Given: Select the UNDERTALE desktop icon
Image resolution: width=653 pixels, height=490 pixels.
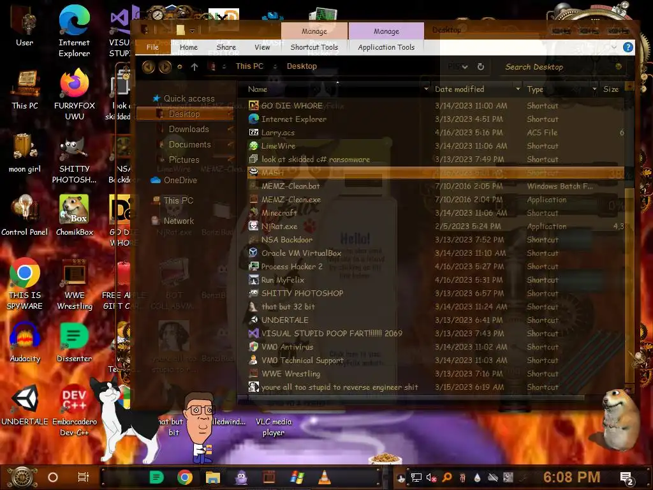Looking at the screenshot, I should coord(25,405).
